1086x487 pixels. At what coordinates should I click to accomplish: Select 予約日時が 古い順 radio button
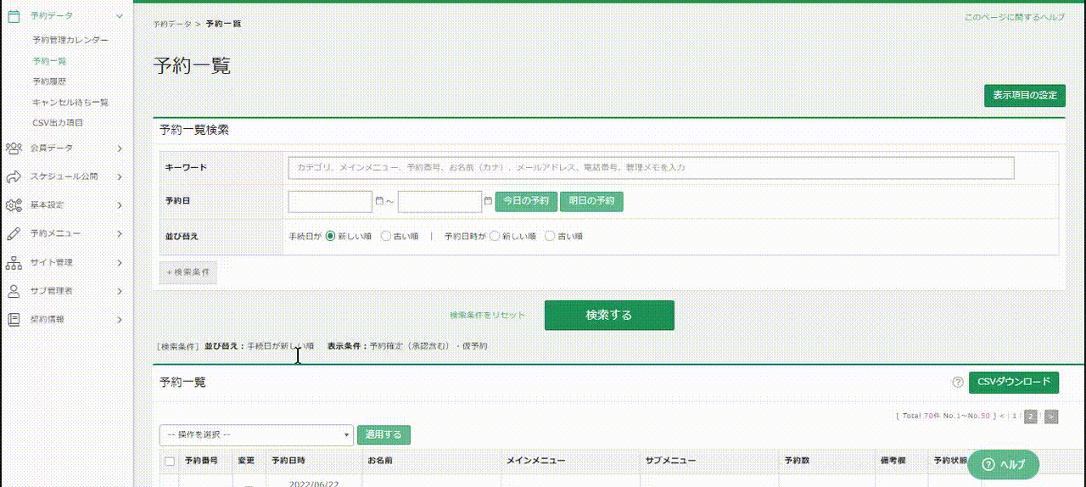(x=550, y=237)
